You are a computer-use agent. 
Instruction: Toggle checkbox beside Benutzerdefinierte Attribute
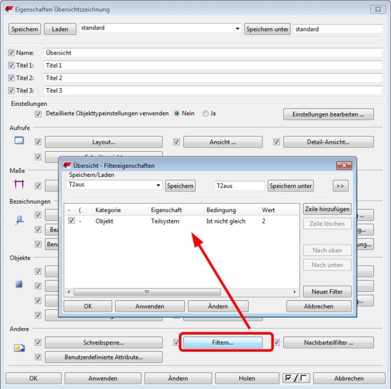coord(38,357)
